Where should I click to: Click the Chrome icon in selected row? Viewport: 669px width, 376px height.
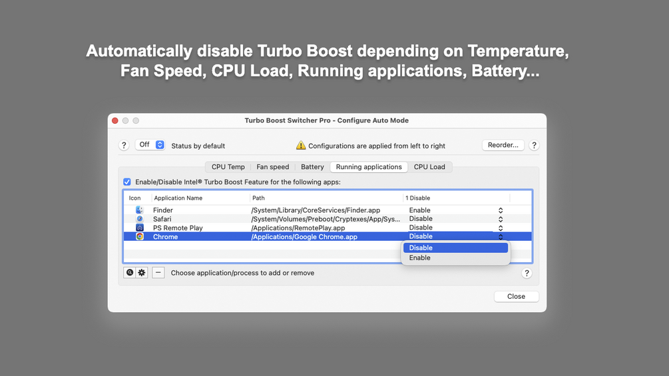140,236
